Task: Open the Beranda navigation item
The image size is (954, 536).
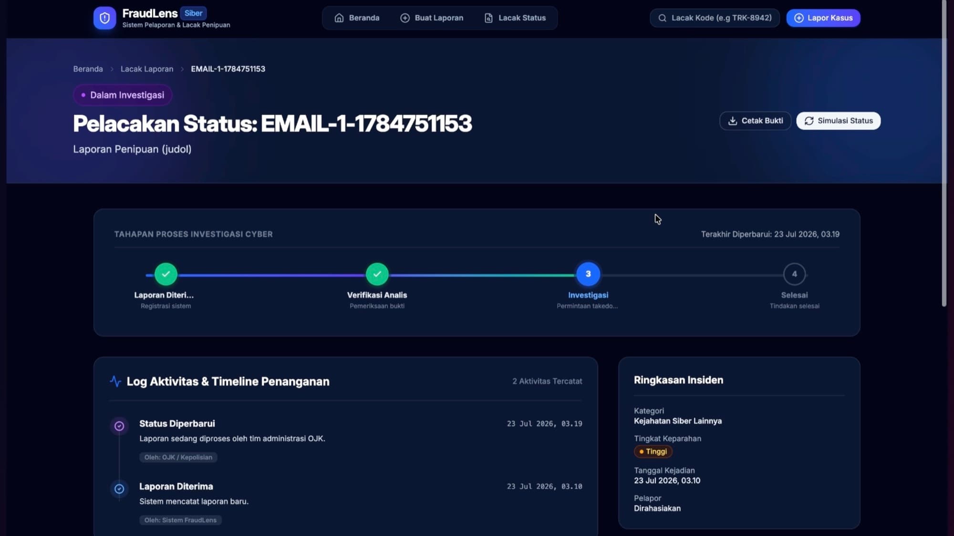Action: point(357,18)
